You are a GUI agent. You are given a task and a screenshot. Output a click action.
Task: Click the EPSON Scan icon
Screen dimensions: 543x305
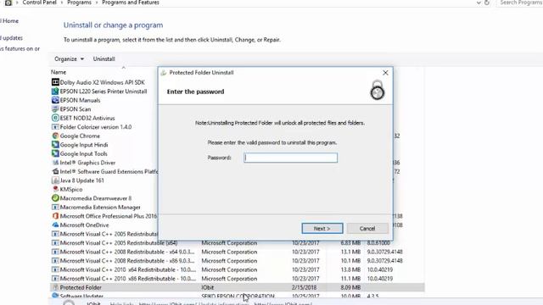(x=55, y=109)
